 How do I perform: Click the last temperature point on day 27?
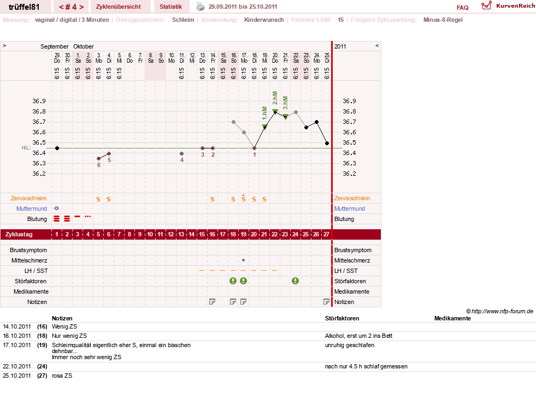pos(327,144)
